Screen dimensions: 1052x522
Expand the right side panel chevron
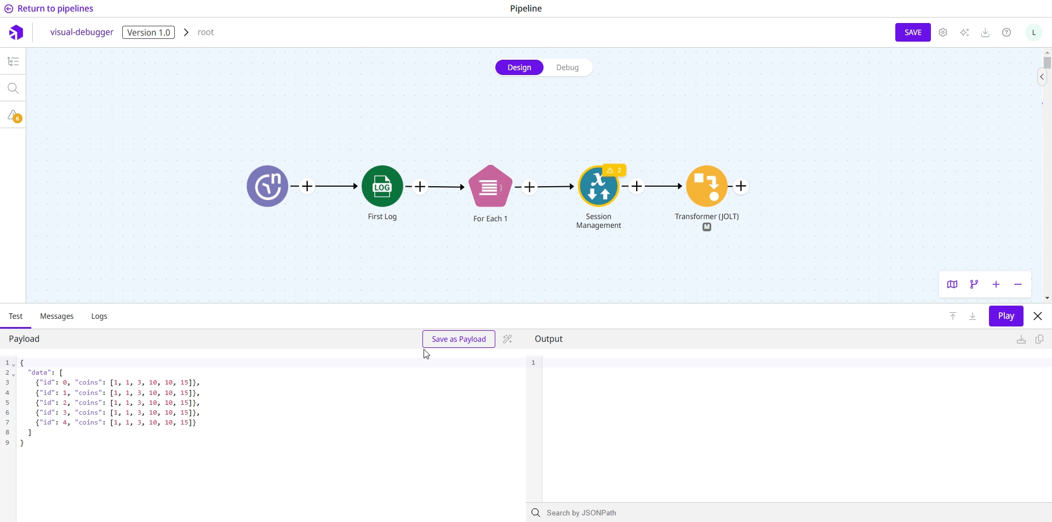tap(1042, 77)
